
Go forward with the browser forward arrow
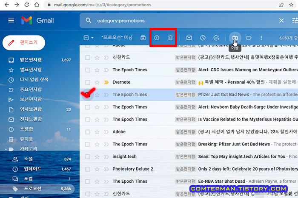(x=17, y=5)
